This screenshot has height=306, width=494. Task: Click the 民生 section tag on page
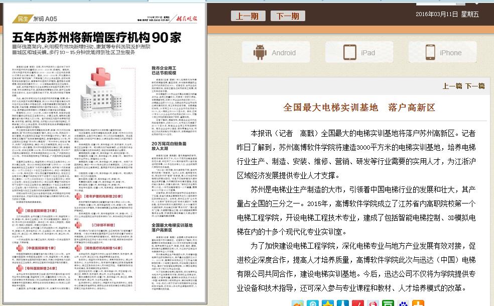point(23,19)
